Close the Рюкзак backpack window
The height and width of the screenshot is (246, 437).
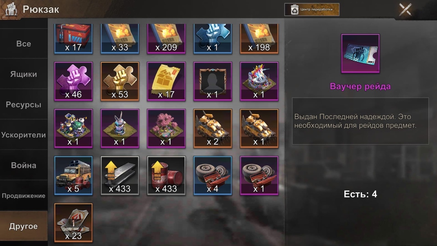click(406, 10)
